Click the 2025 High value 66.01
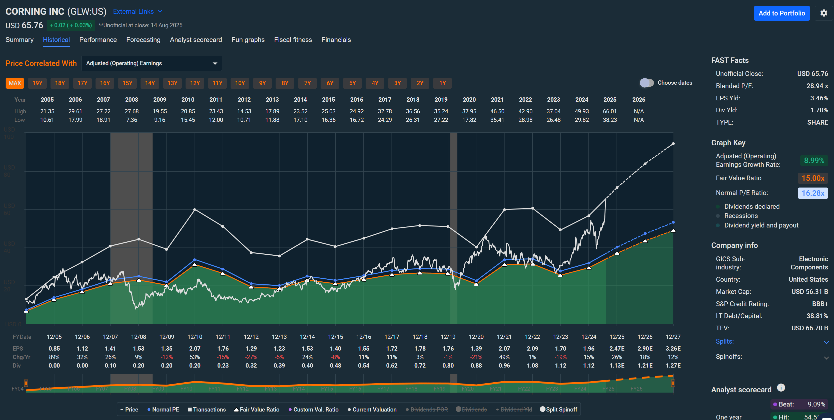 point(610,111)
